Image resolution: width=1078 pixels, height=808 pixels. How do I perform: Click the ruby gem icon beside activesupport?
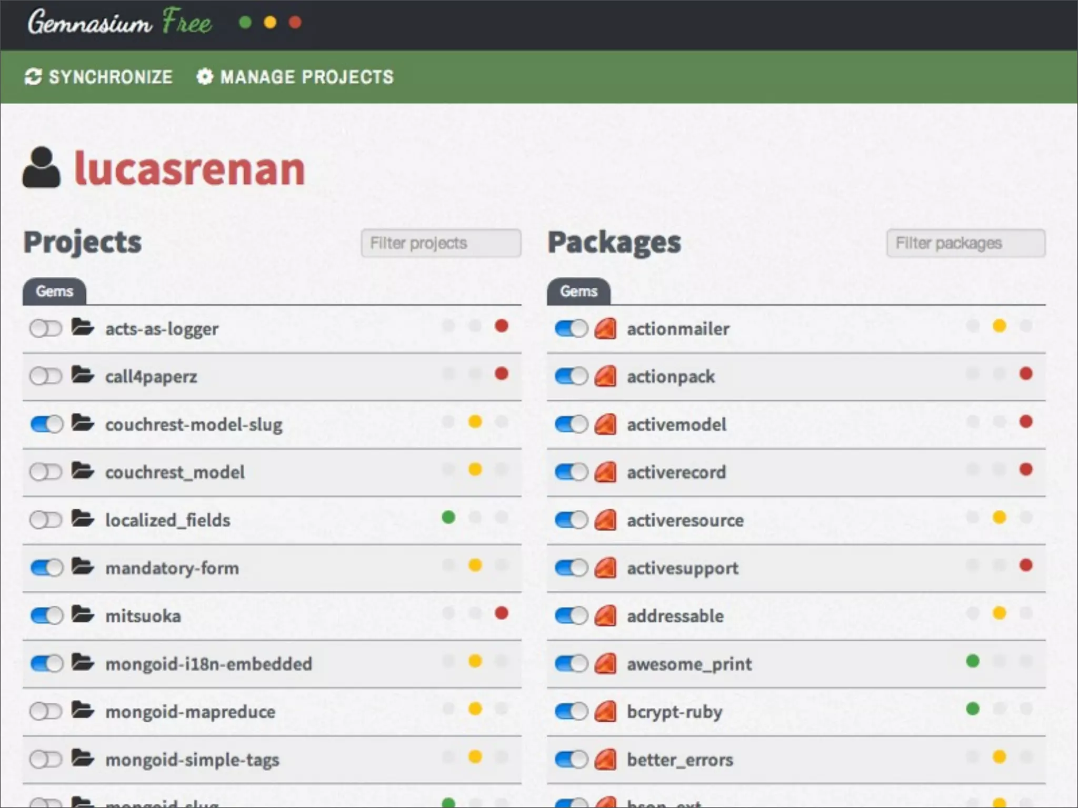coord(605,568)
